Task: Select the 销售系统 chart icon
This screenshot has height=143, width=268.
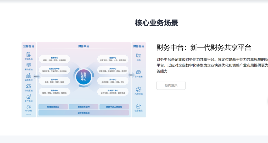Action: click(x=29, y=76)
